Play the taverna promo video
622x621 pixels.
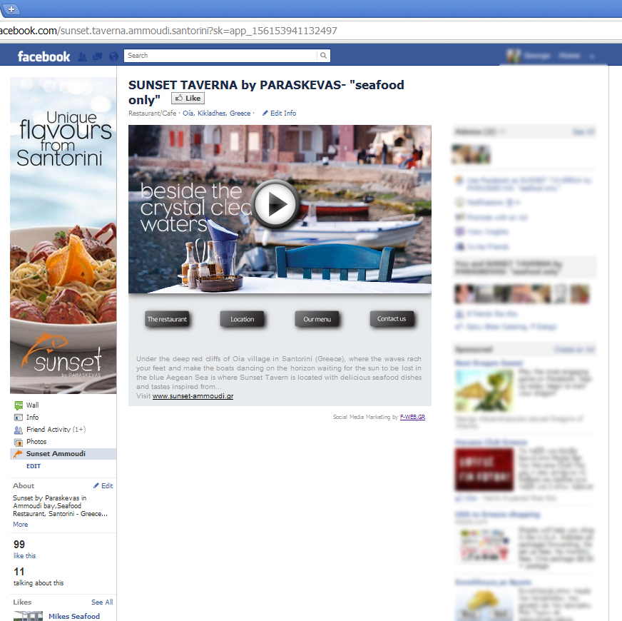click(275, 204)
